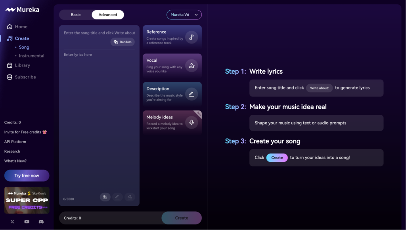Click the Create button at the bottom
This screenshot has height=230, width=406.
pyautogui.click(x=182, y=218)
